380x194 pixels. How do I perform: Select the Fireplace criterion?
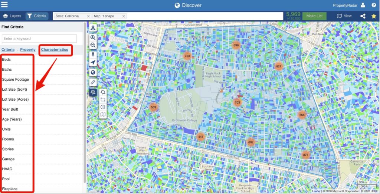(42, 189)
